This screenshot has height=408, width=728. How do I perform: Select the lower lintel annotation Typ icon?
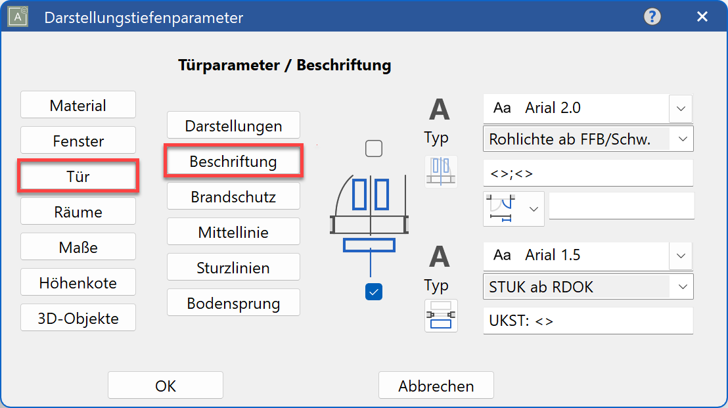[441, 317]
